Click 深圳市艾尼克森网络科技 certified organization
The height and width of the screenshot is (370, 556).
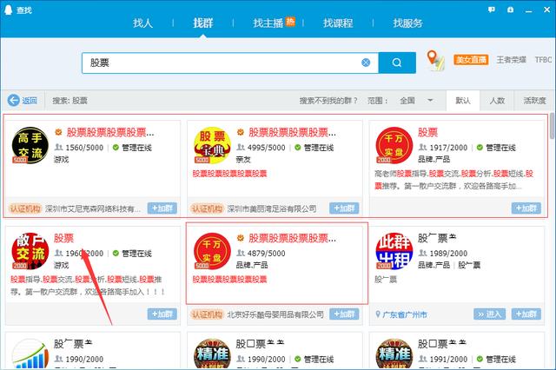click(93, 208)
